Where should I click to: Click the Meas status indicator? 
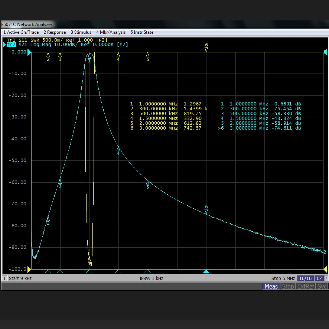pos(271,286)
